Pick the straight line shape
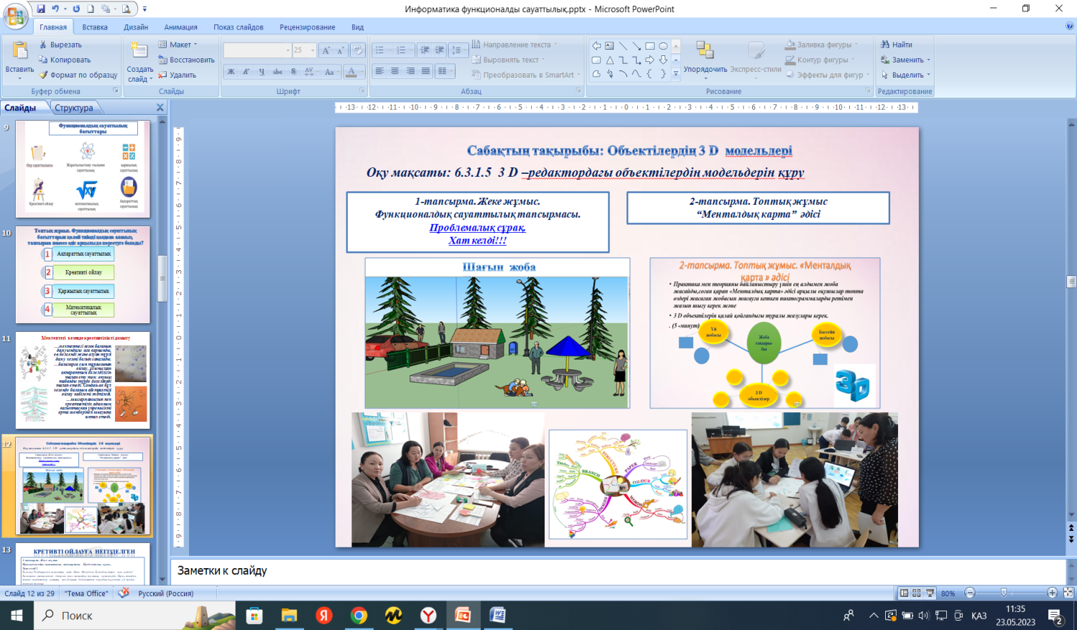This screenshot has height=630, width=1077. pyautogui.click(x=623, y=45)
